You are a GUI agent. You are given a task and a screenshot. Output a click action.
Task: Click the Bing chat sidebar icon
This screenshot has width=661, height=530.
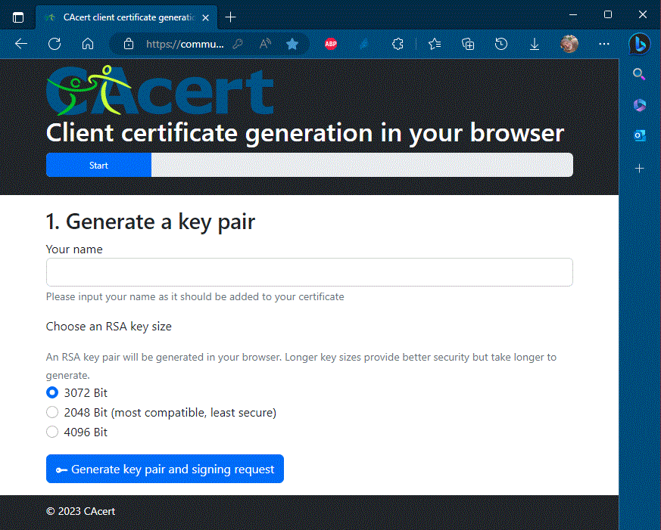click(639, 44)
